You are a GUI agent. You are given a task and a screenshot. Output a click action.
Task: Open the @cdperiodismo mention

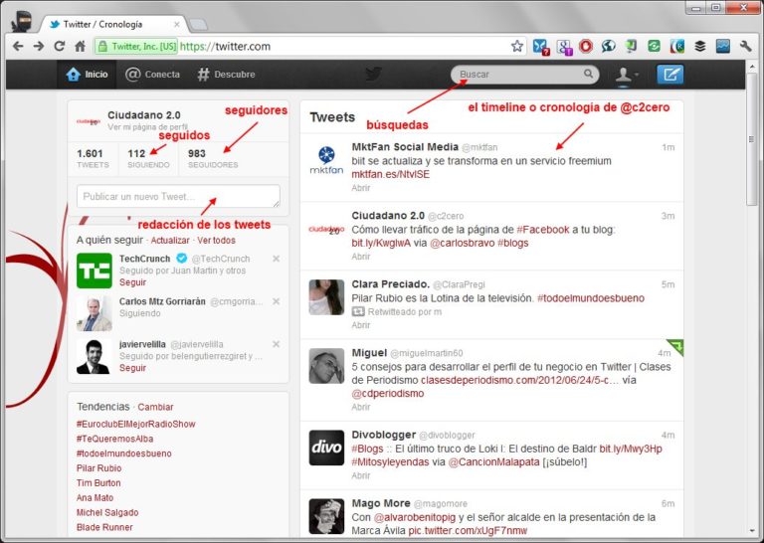pos(387,394)
